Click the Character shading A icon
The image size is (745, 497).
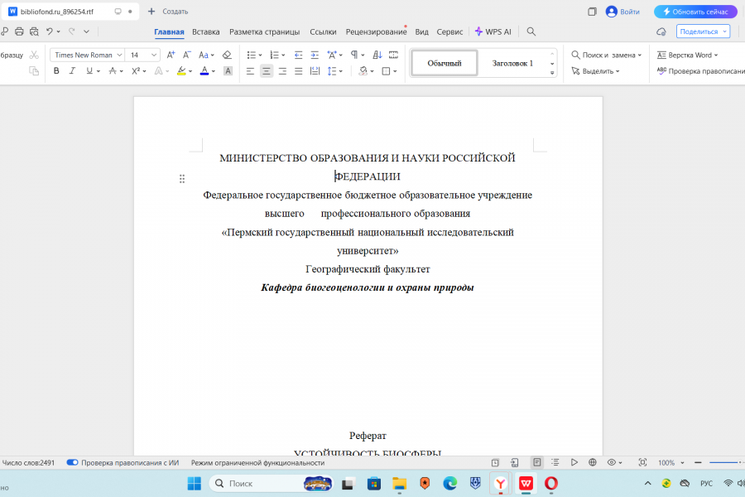coord(228,71)
